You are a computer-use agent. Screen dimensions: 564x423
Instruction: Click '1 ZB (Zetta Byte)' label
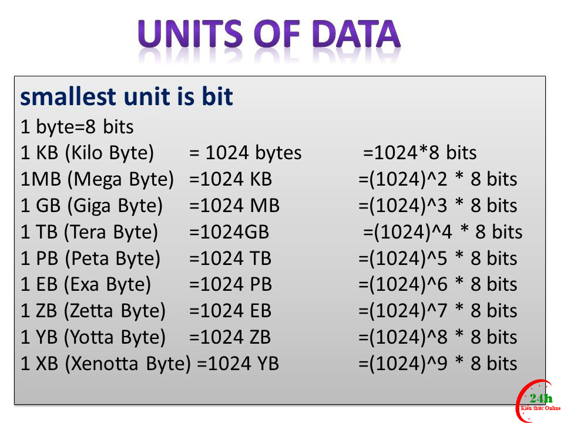(93, 311)
